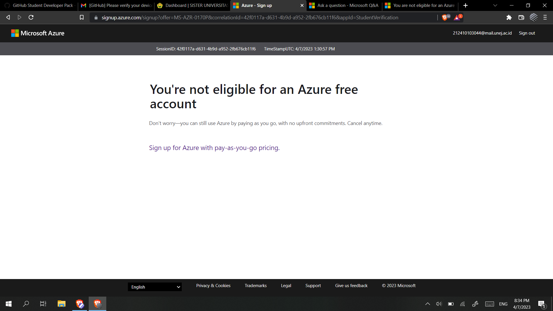Open Windows taskbar search
The height and width of the screenshot is (311, 553).
point(26,304)
